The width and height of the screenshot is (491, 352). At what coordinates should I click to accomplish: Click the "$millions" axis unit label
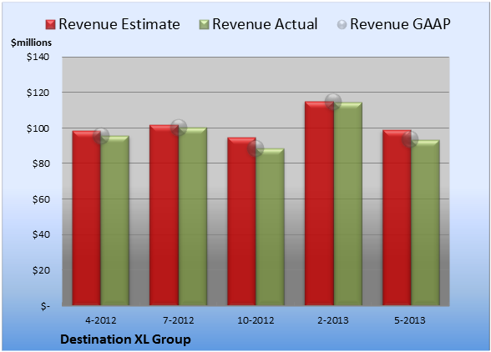[31, 43]
